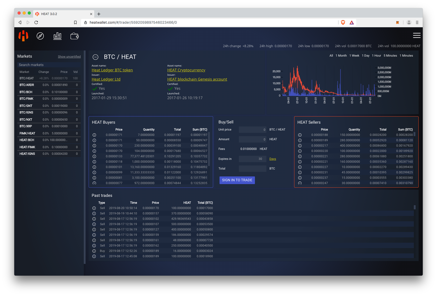This screenshot has width=437, height=296.
Task: Select the HEAT/IGNS market row
Action: tap(49, 154)
